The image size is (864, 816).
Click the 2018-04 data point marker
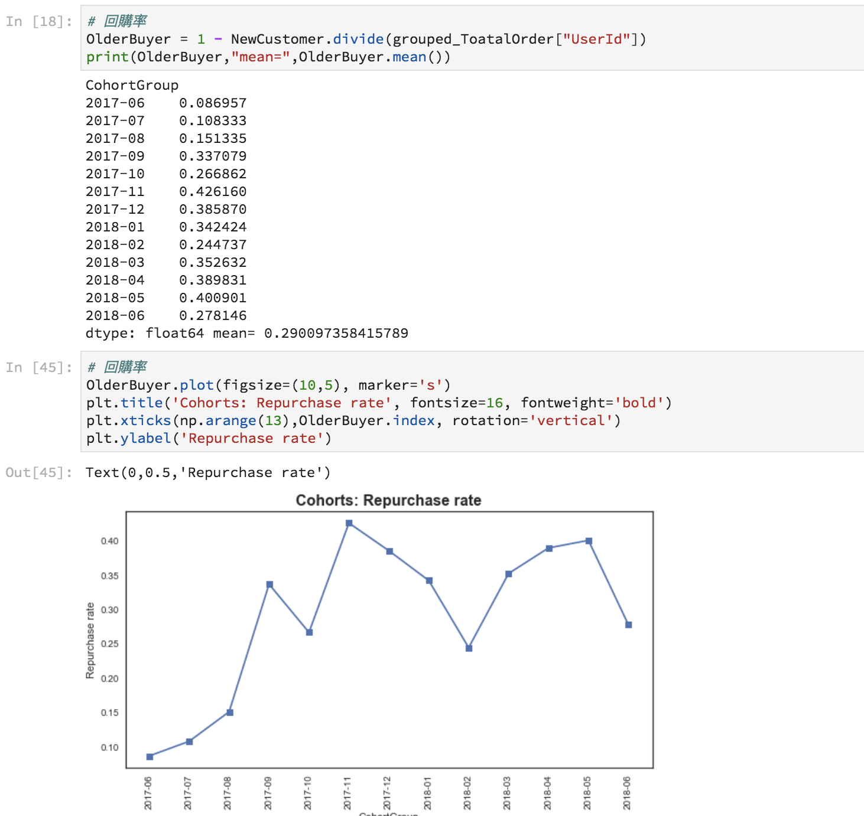(x=549, y=549)
